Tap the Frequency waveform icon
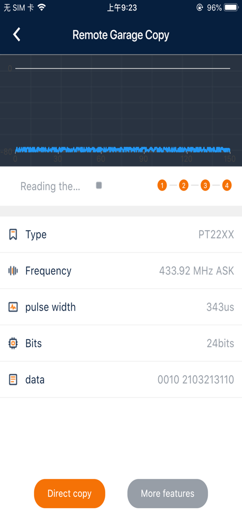Screen dimensions: 242x524 [13, 271]
